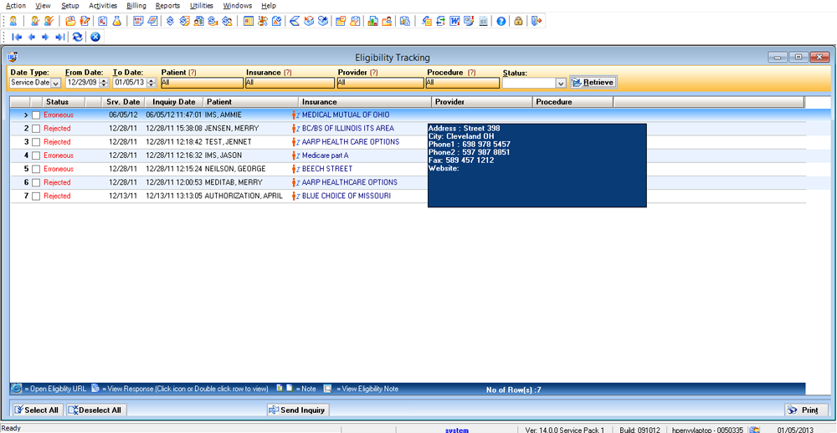
Task: Click the Provider filter field
Action: pos(381,83)
